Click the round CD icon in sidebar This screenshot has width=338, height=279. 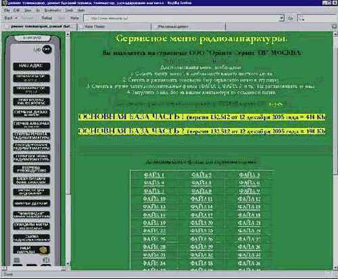coord(47,49)
